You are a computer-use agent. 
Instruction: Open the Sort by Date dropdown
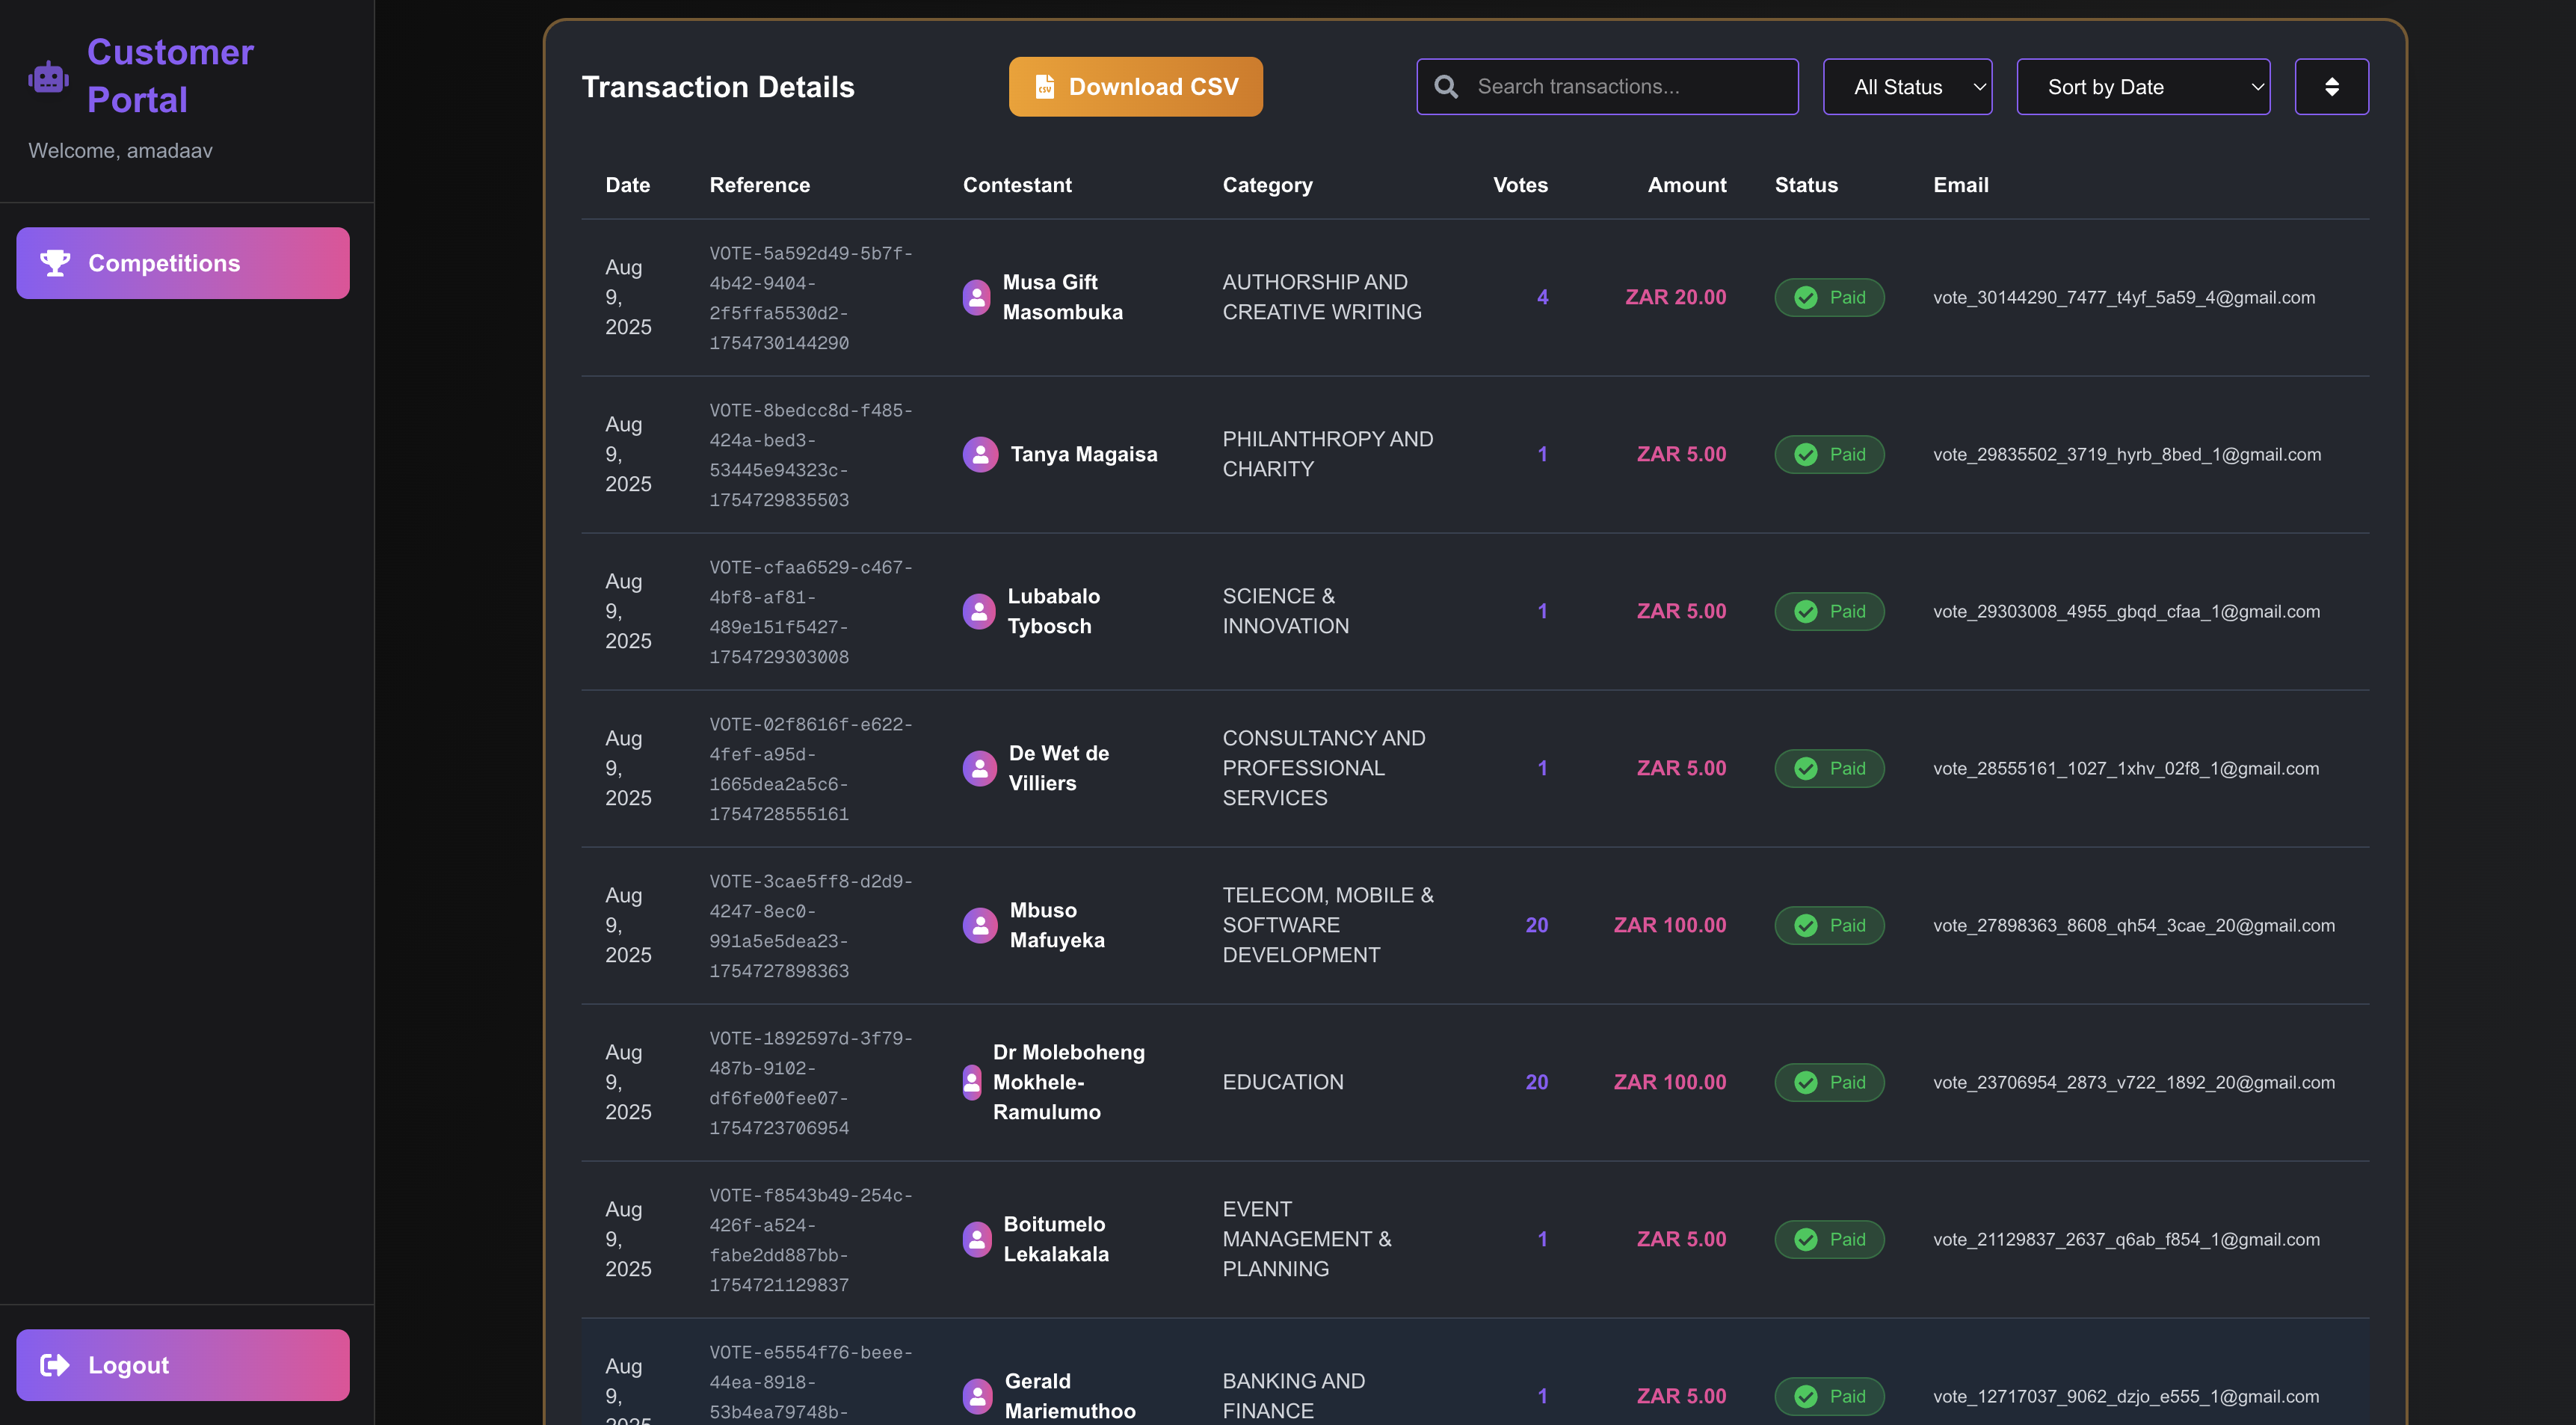(x=2143, y=86)
